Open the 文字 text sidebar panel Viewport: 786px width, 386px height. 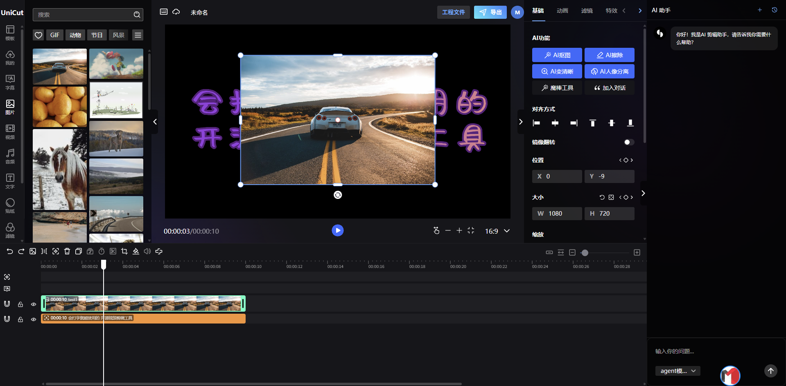[x=10, y=181]
